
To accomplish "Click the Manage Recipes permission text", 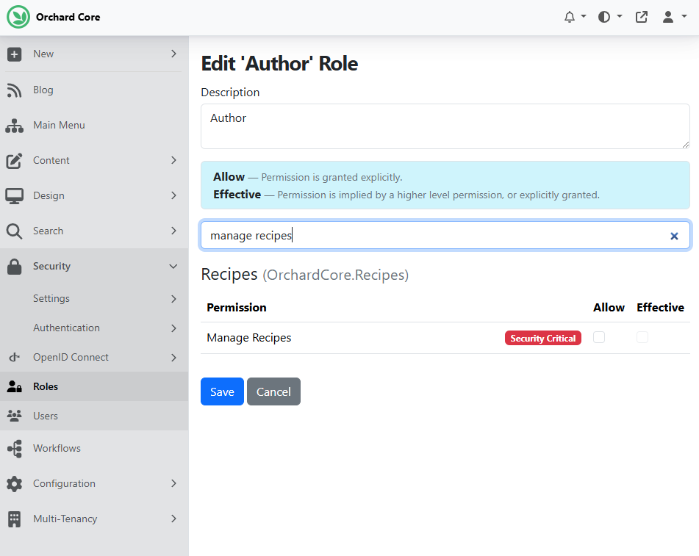I will pos(248,338).
